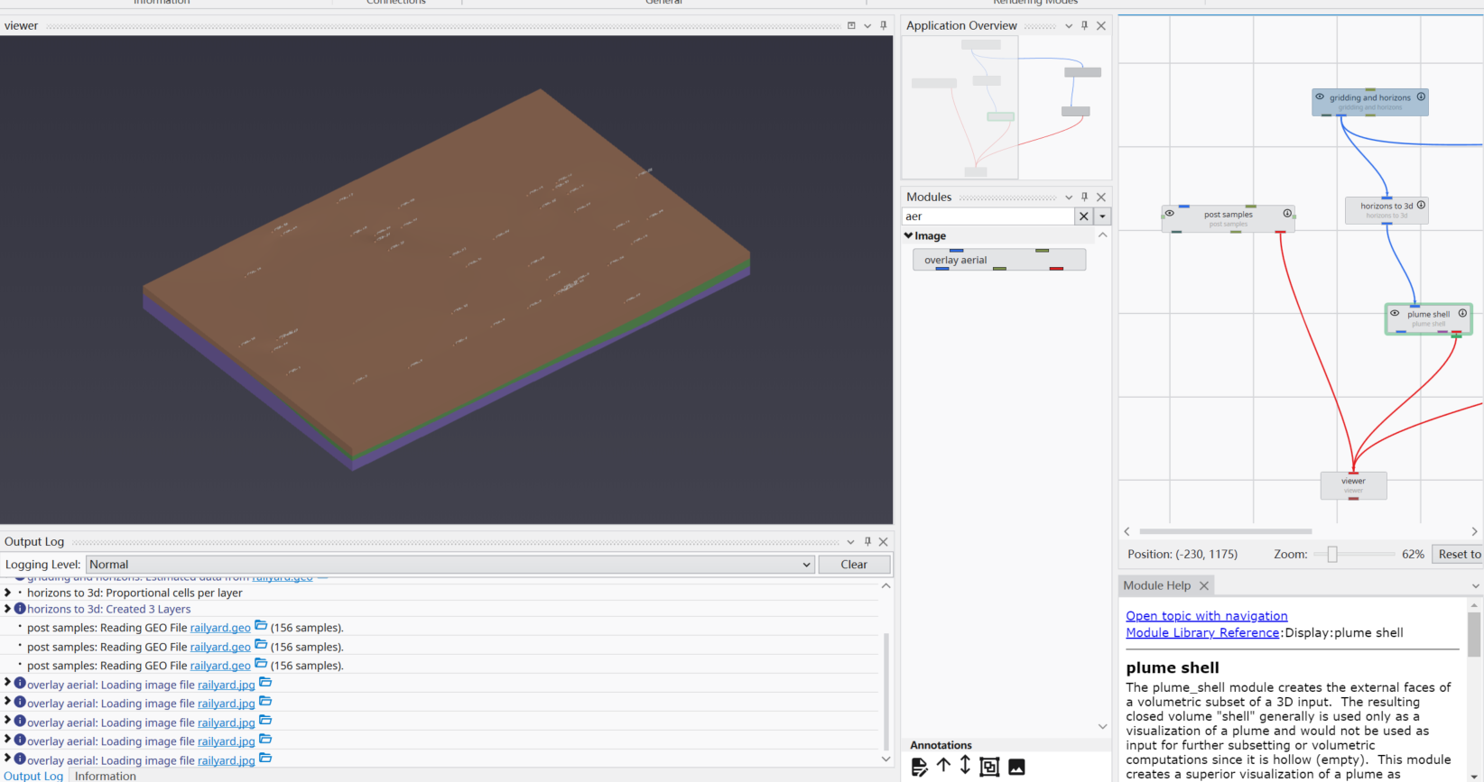Toggle visibility eye on plume shell module
Viewport: 1484px width, 782px height.
click(x=1395, y=314)
